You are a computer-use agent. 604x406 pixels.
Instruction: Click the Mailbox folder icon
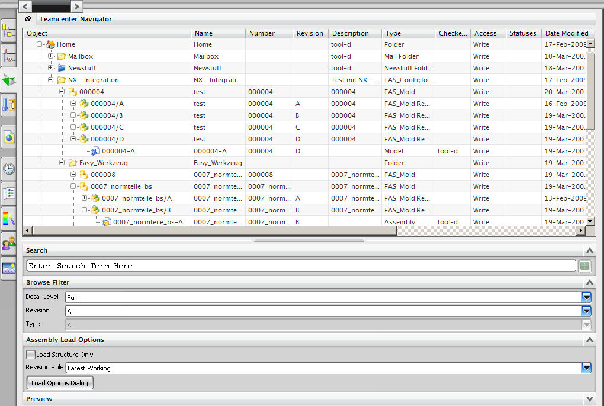pos(62,57)
